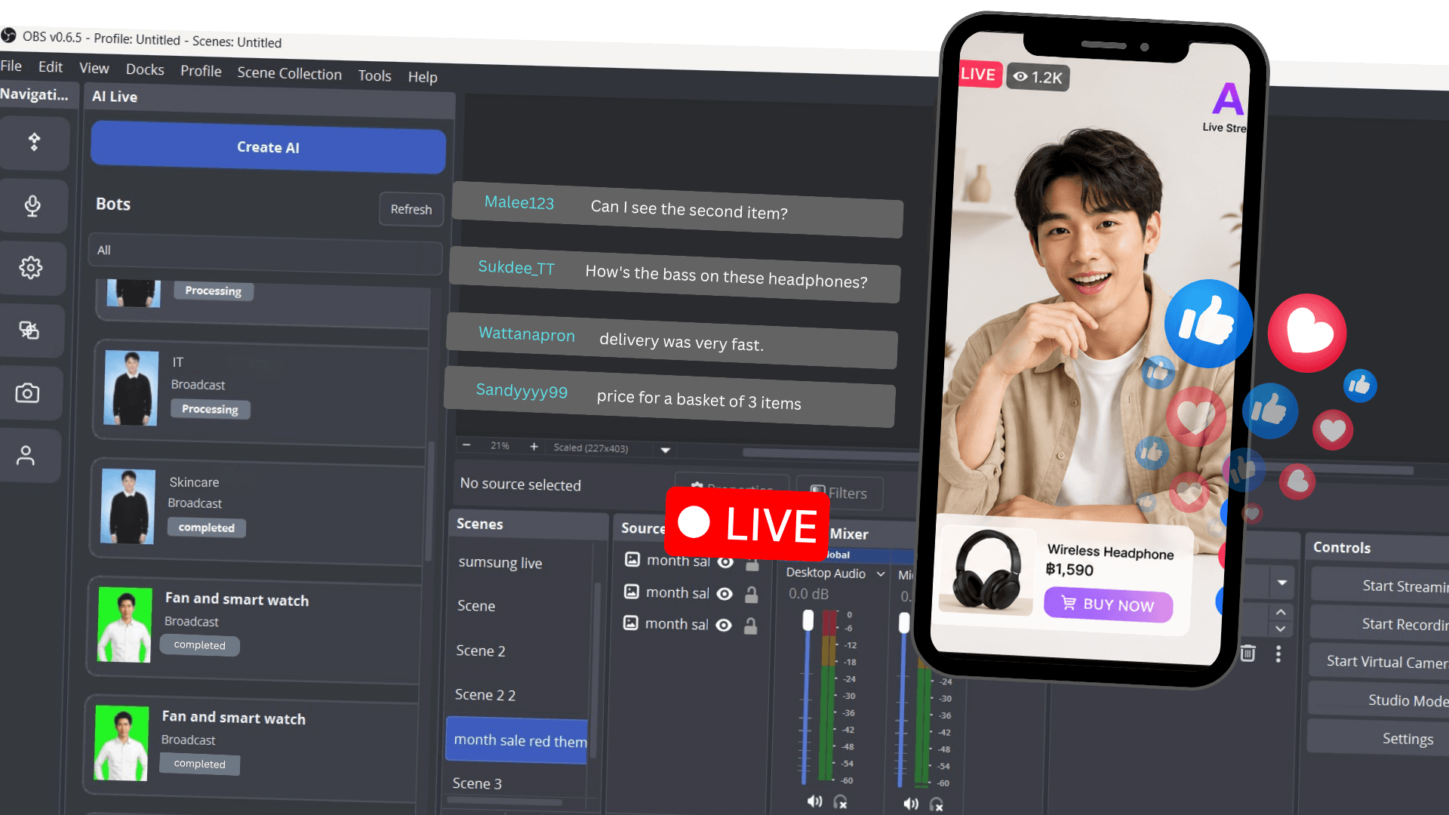
Task: Toggle visibility of the bottom month sal source
Action: [724, 625]
